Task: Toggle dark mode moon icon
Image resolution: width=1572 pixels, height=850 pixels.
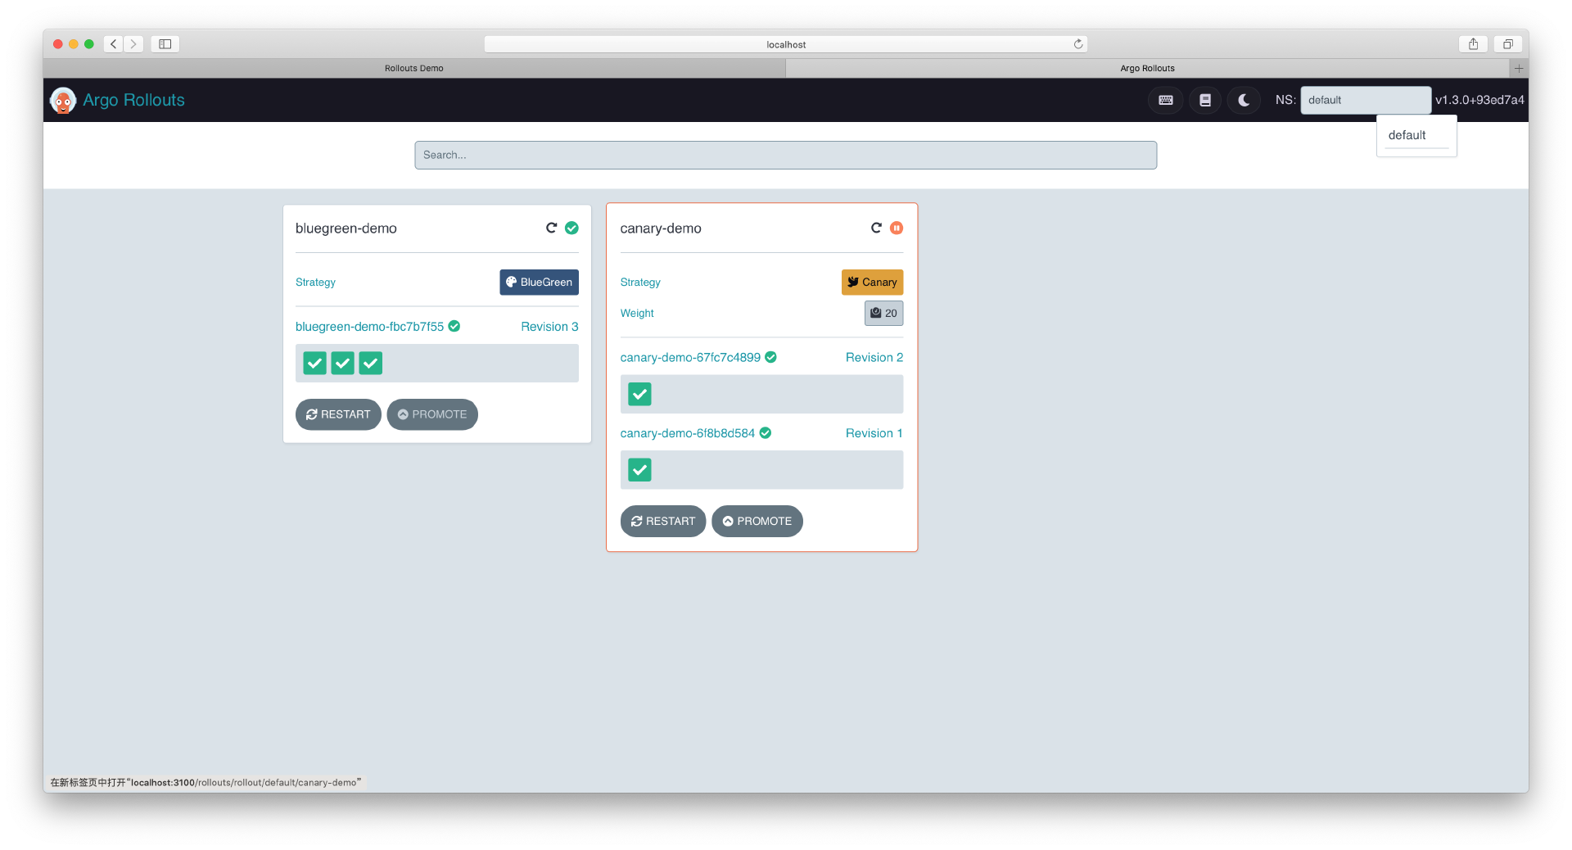Action: (x=1244, y=100)
